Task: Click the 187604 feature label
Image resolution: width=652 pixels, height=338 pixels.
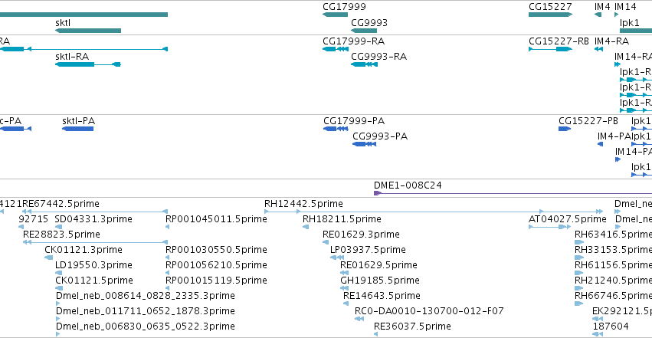Action: pyautogui.click(x=611, y=327)
